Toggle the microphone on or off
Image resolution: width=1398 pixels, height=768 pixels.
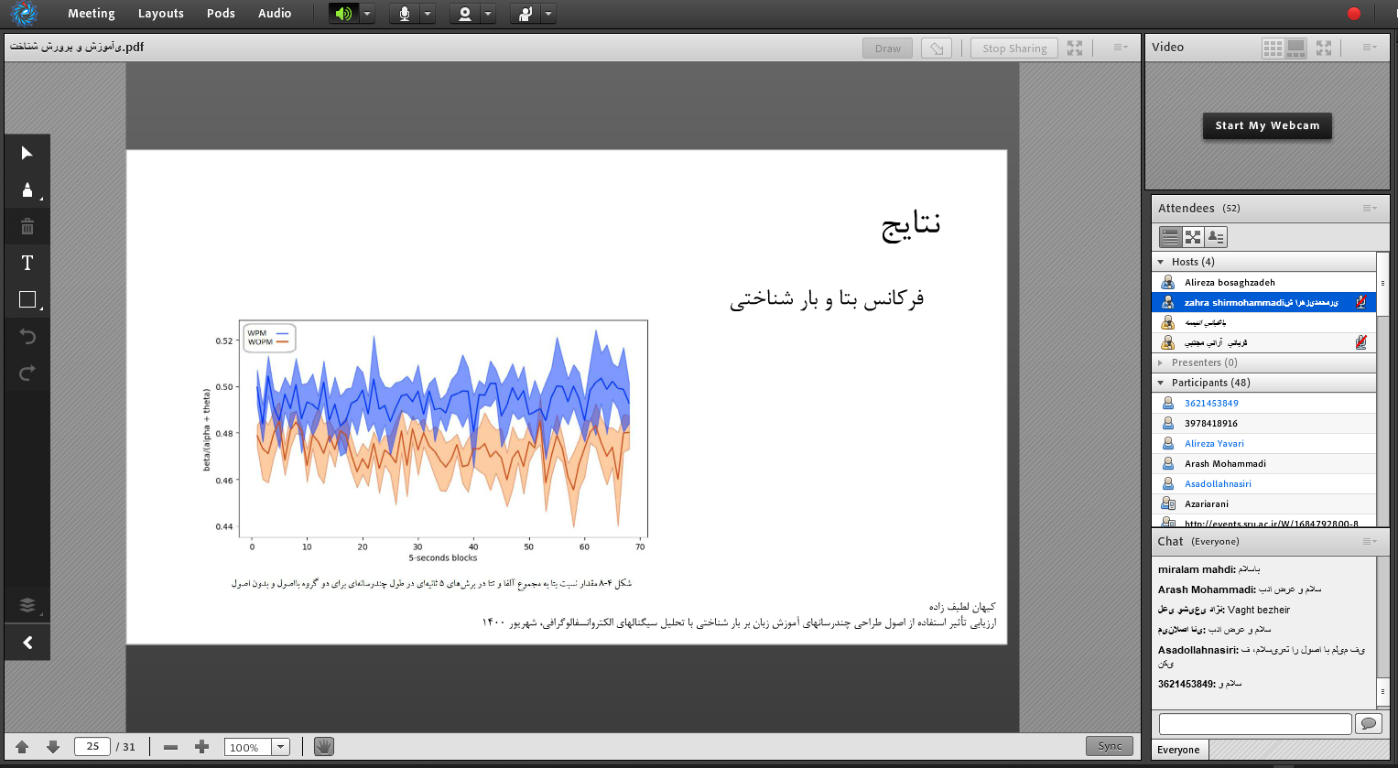tap(404, 14)
